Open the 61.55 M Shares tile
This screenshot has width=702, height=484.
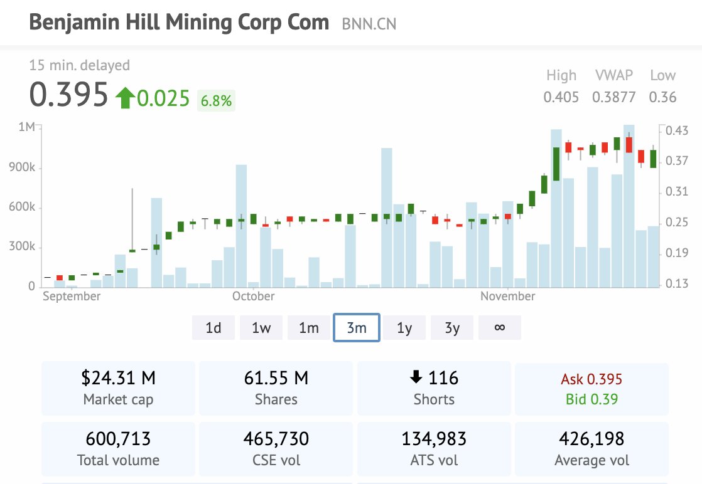coord(276,388)
